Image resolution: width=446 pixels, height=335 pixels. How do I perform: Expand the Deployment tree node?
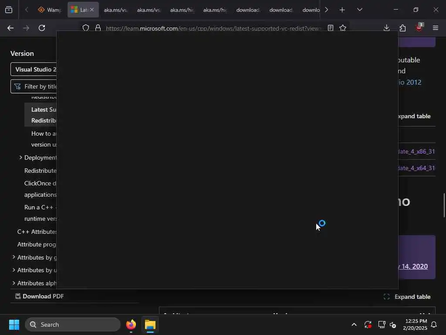click(20, 157)
